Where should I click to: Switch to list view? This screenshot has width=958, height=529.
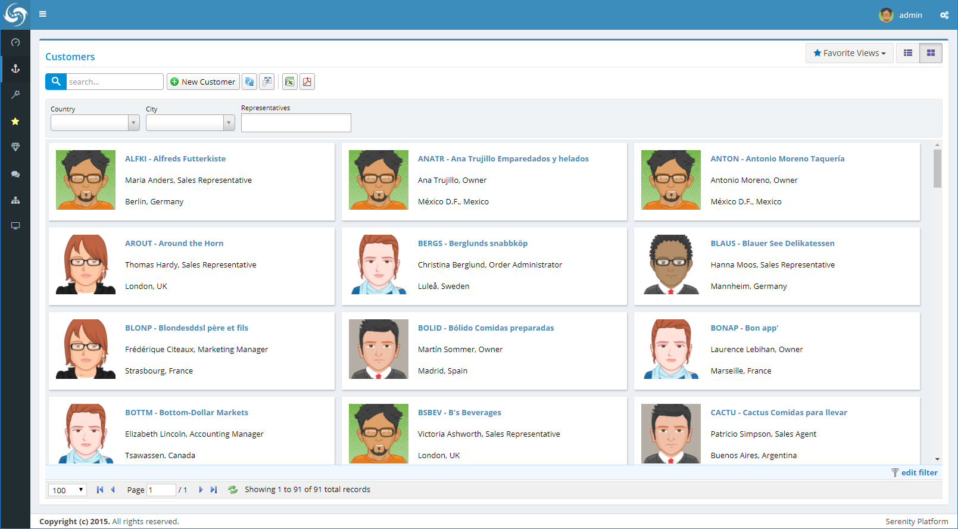click(x=907, y=53)
